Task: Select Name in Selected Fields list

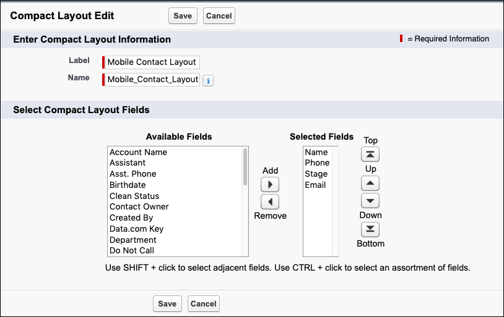Action: point(318,152)
